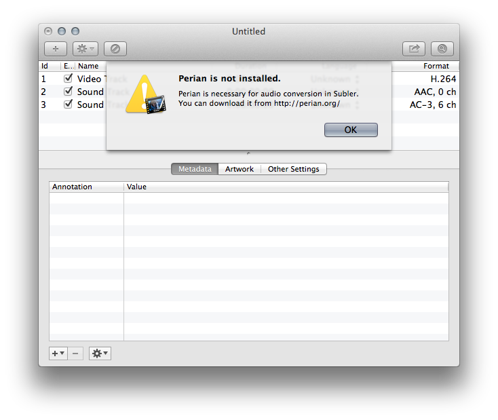This screenshot has height=420, width=498.
Task: Click the Name column header
Action: click(x=91, y=66)
